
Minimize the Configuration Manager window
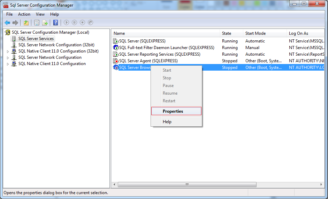(295, 4)
